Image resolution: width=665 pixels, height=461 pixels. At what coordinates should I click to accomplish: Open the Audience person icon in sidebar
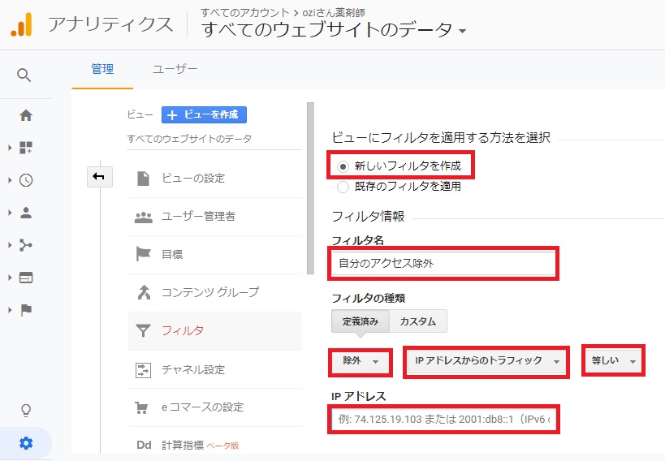tap(25, 213)
